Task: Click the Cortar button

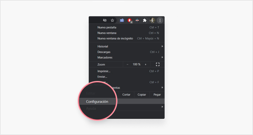Action: point(126,94)
